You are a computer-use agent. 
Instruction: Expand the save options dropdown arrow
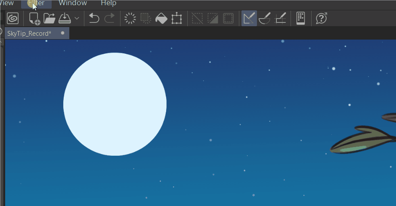point(77,18)
